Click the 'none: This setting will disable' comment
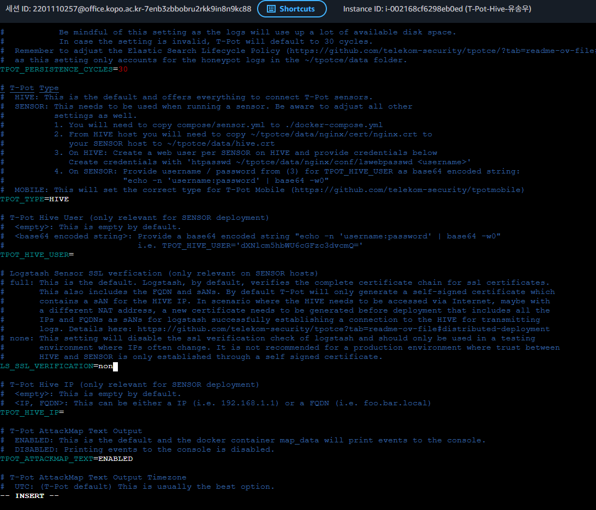 [267, 338]
